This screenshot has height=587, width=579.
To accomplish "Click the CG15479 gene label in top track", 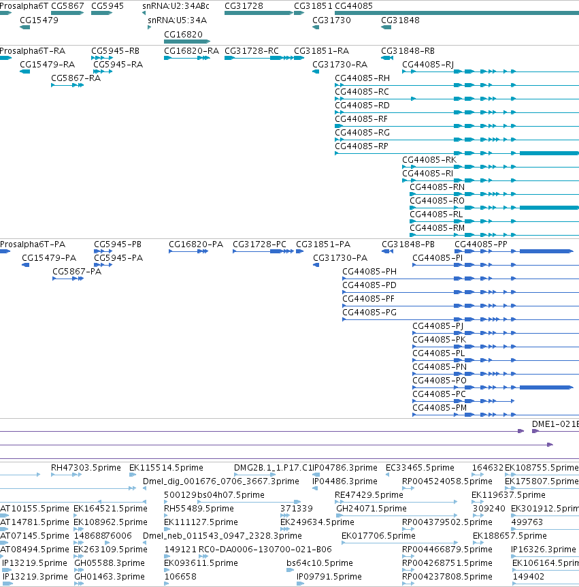I will [x=39, y=20].
